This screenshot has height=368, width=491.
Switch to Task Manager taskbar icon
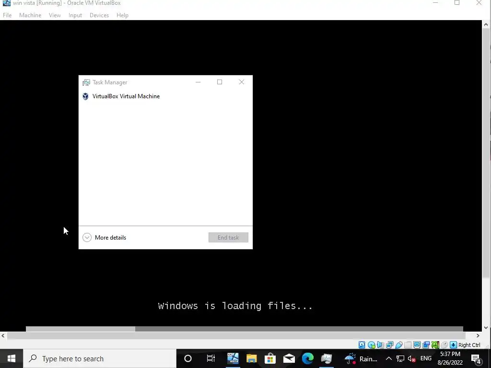(326, 358)
